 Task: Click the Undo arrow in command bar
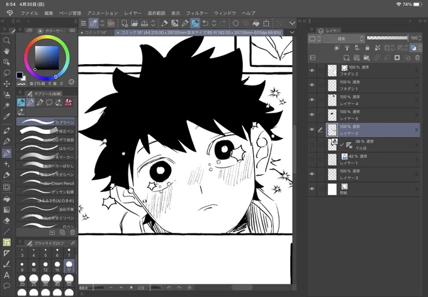206,23
